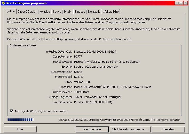The image size is (189, 134).
Task: Open the Anzeige tab
Action: pyautogui.click(x=45, y=12)
